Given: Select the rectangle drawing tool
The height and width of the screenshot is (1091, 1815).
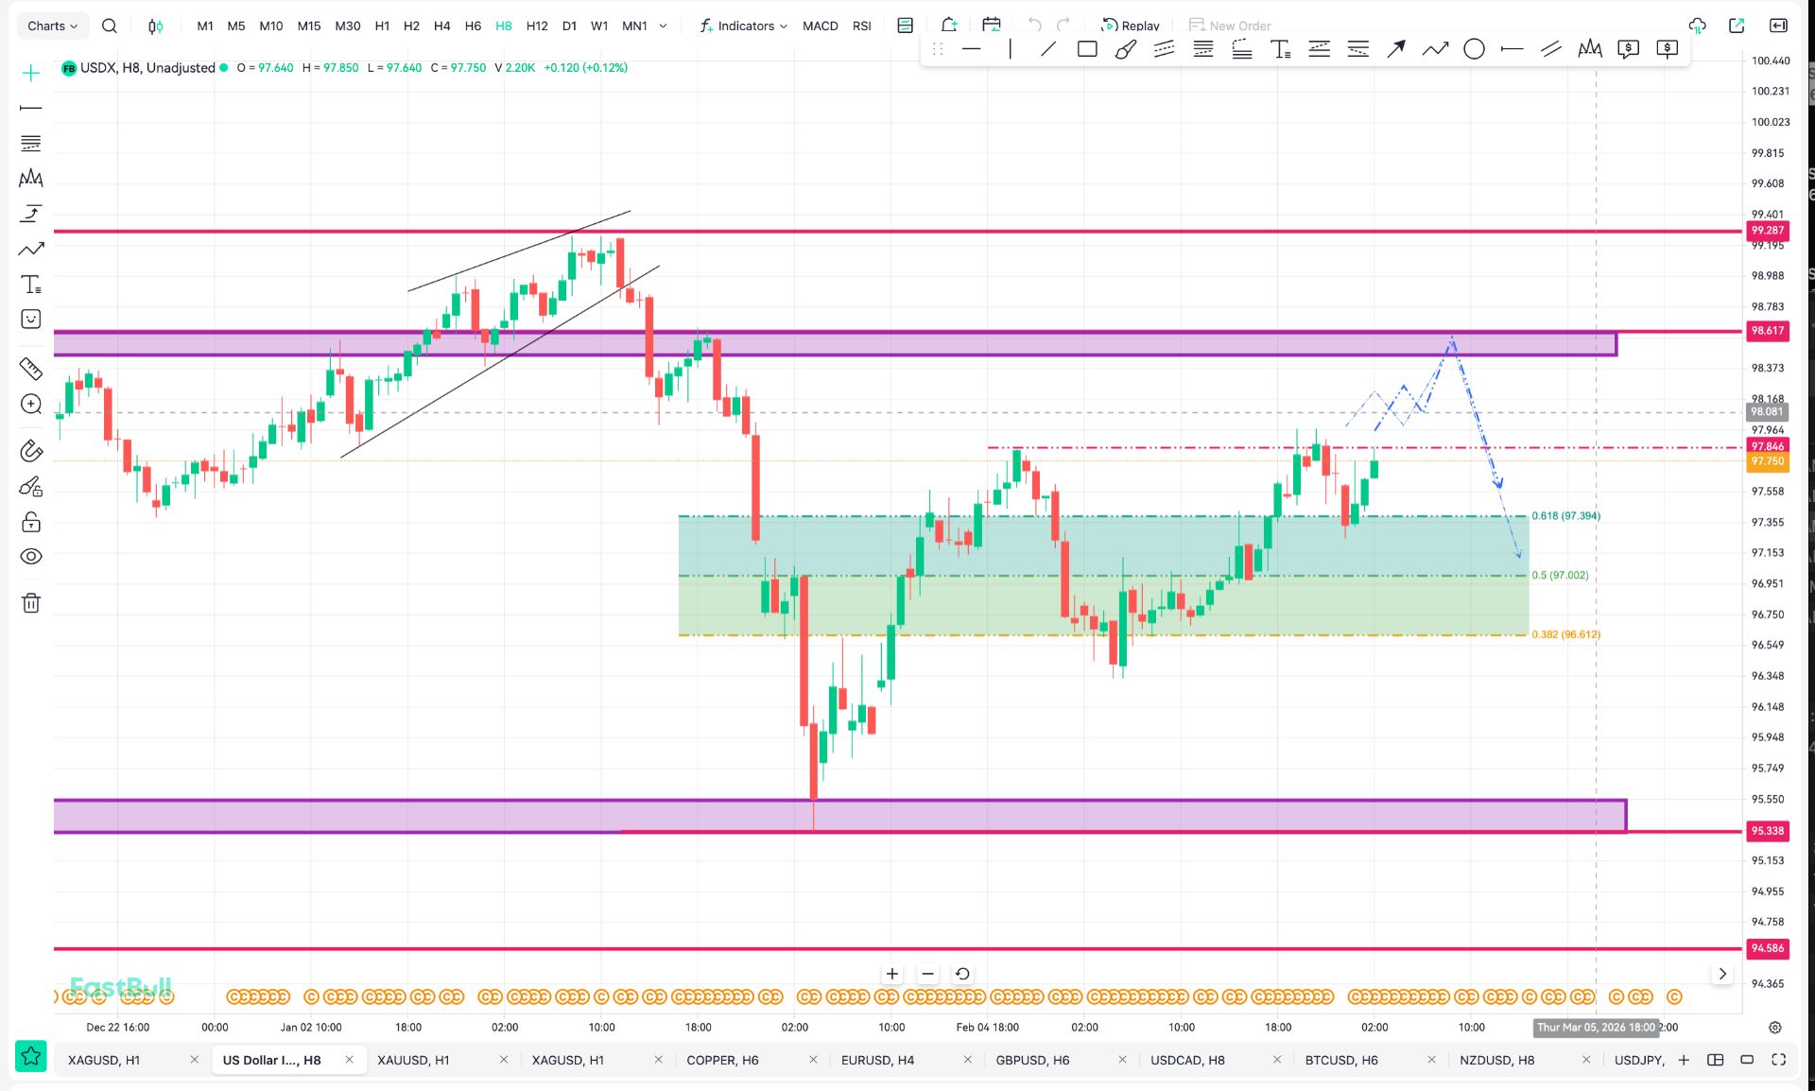Looking at the screenshot, I should point(1087,49).
